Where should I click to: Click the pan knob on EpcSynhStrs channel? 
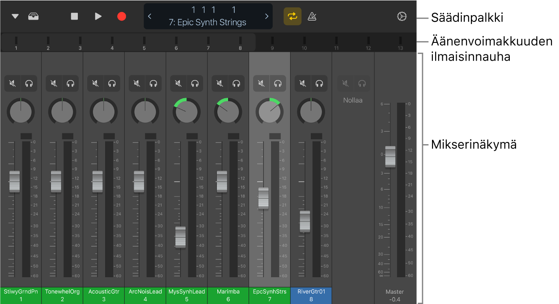click(270, 112)
